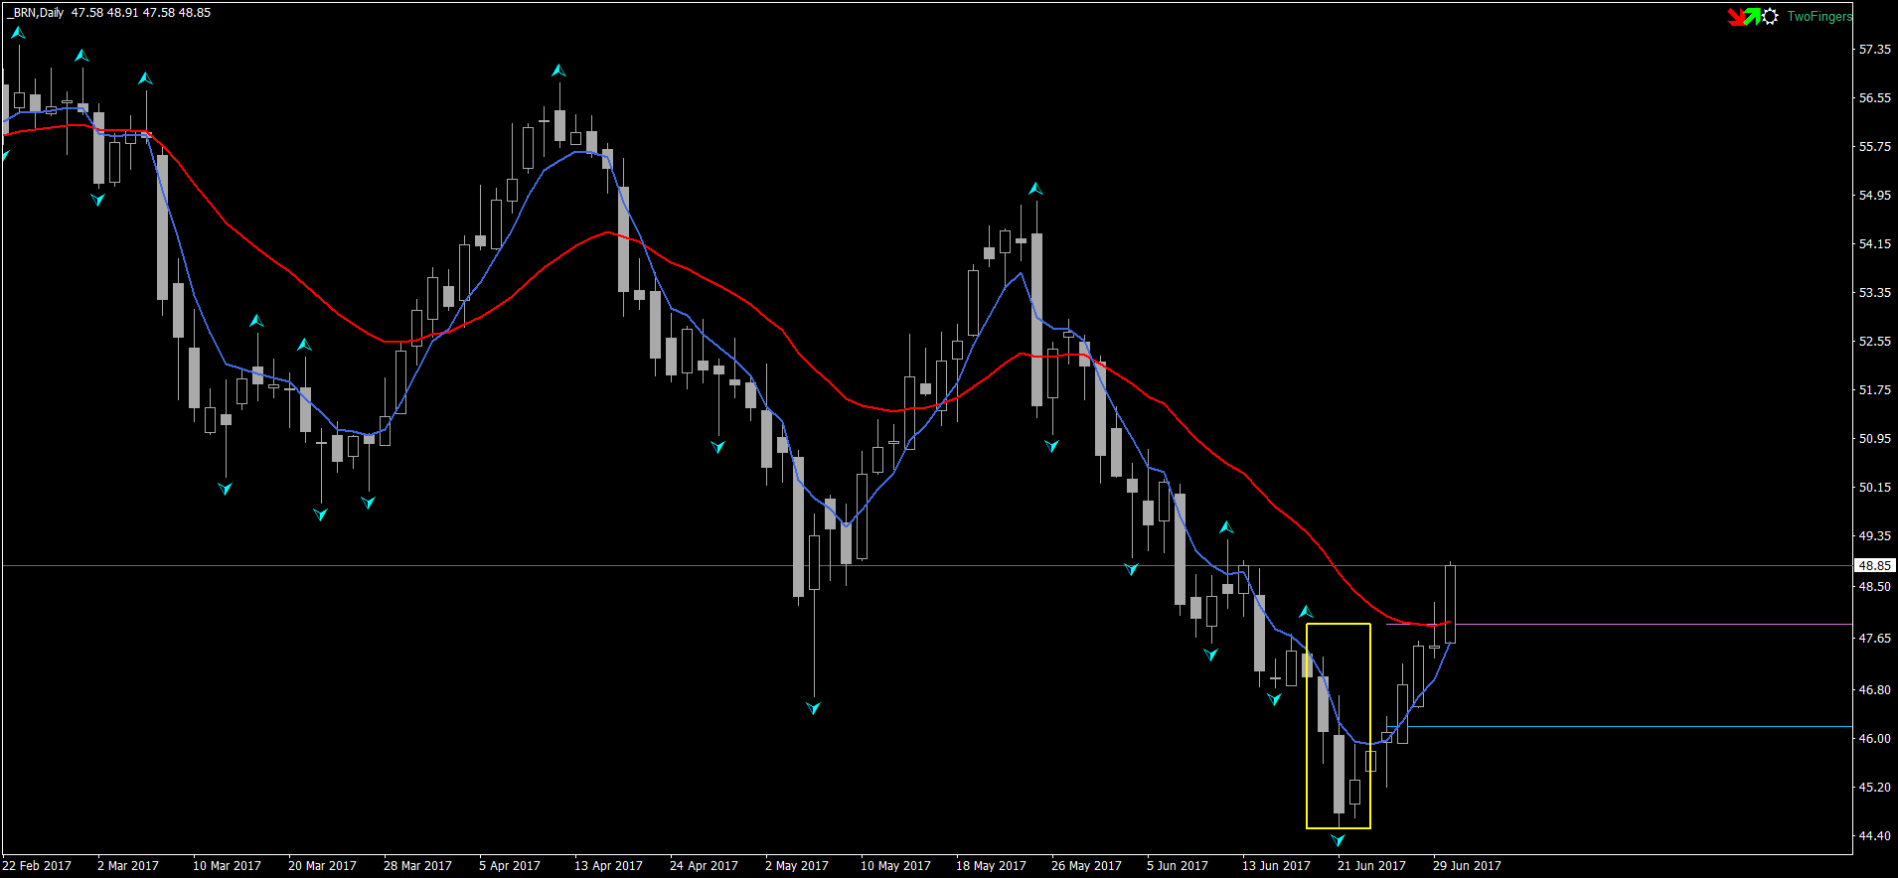Viewport: 1898px width, 878px height.
Task: Click the 47.65 price axis label
Action: point(1875,638)
